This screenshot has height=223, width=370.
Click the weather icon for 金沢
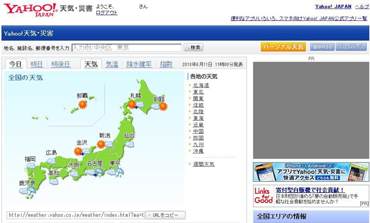pyautogui.click(x=82, y=151)
